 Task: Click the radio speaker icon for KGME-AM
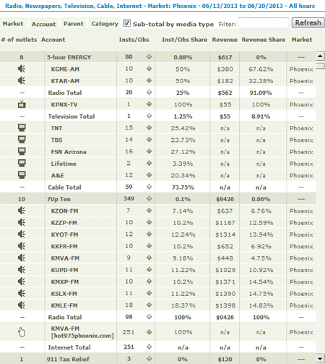pyautogui.click(x=22, y=69)
